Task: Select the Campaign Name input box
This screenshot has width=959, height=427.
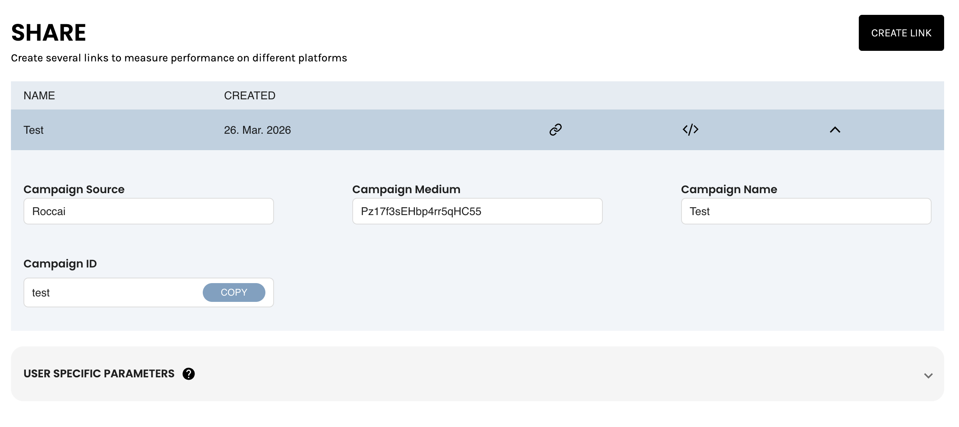Action: click(x=806, y=212)
